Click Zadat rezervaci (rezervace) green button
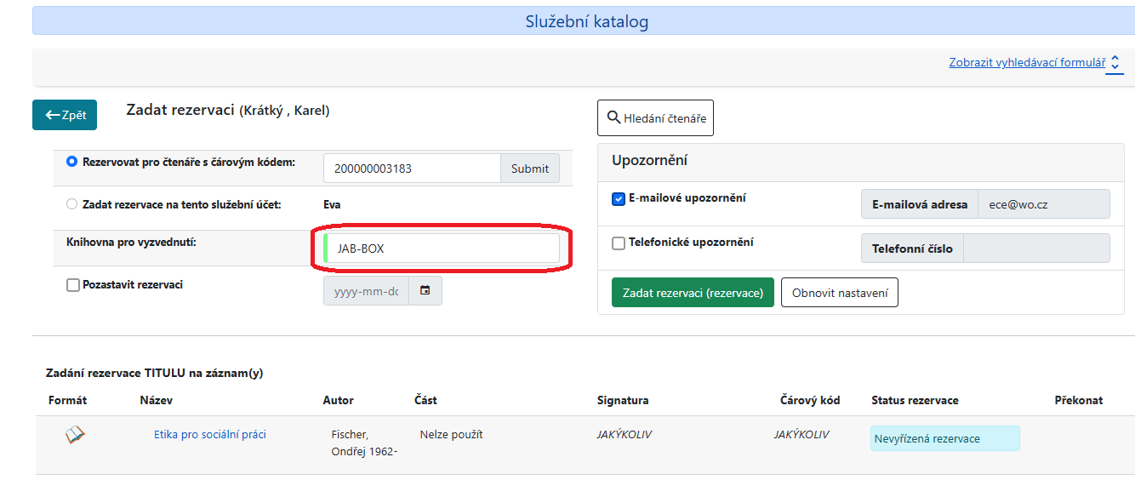This screenshot has width=1135, height=497. [693, 293]
